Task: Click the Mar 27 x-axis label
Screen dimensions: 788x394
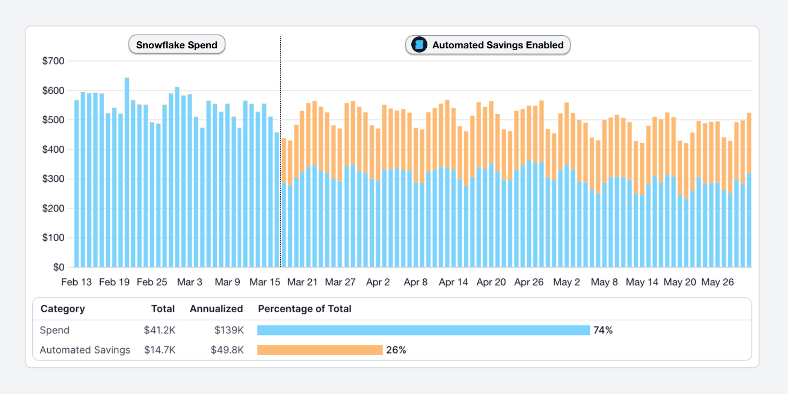Action: point(340,282)
